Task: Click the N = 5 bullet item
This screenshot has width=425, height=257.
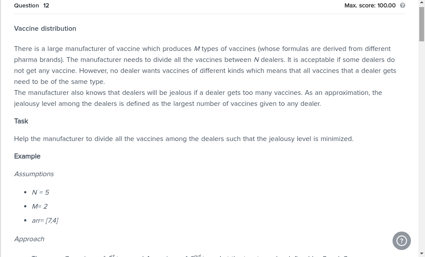Action: 40,192
